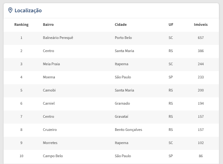Click the Morretes neighborhood entry
Screen dimensions: 223x164
[x=50, y=143]
